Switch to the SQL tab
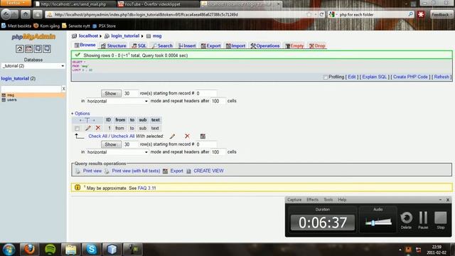The height and width of the screenshot is (256, 455). coord(139,46)
